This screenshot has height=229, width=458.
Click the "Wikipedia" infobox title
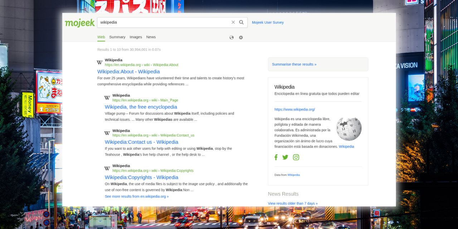[x=284, y=87]
